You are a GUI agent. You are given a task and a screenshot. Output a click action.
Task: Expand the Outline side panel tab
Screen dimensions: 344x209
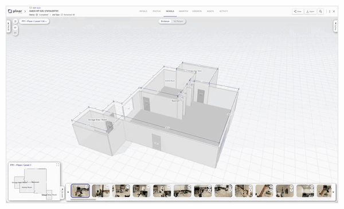point(335,26)
